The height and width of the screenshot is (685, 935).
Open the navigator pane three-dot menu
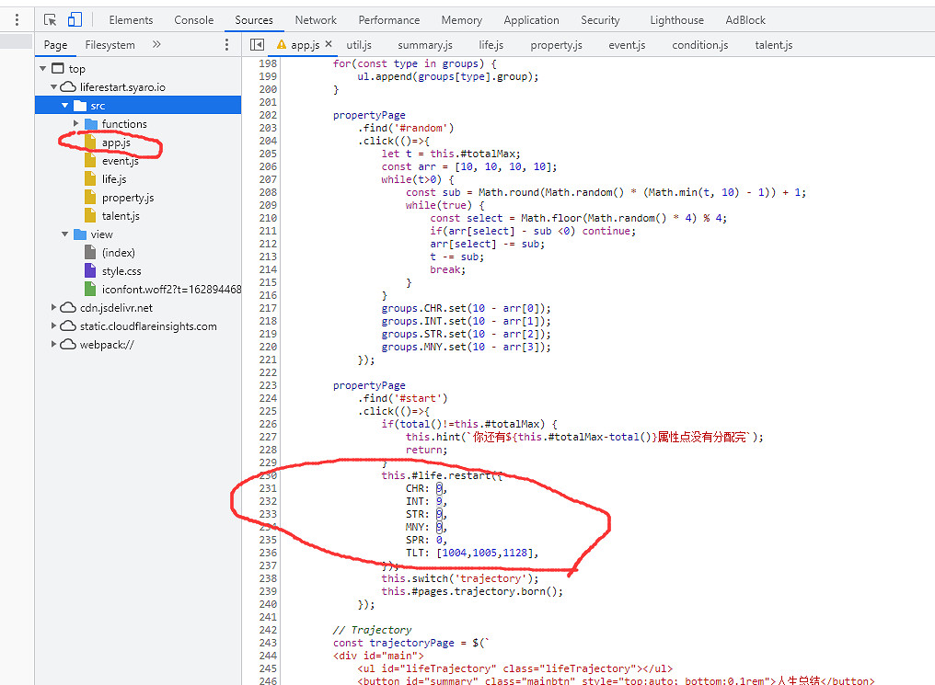227,44
